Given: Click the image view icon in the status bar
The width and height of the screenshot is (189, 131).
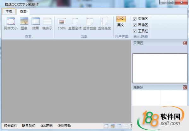Looking at the screenshot, I should pyautogui.click(x=113, y=126).
